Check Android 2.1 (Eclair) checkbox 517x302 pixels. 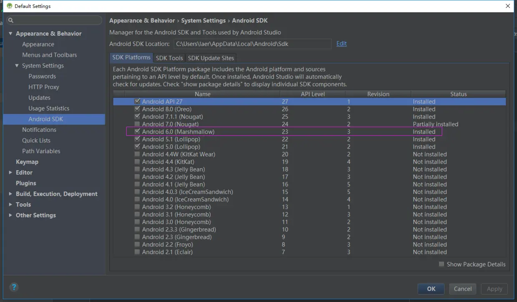coord(137,252)
